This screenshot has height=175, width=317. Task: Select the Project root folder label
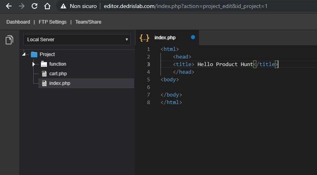tap(47, 54)
